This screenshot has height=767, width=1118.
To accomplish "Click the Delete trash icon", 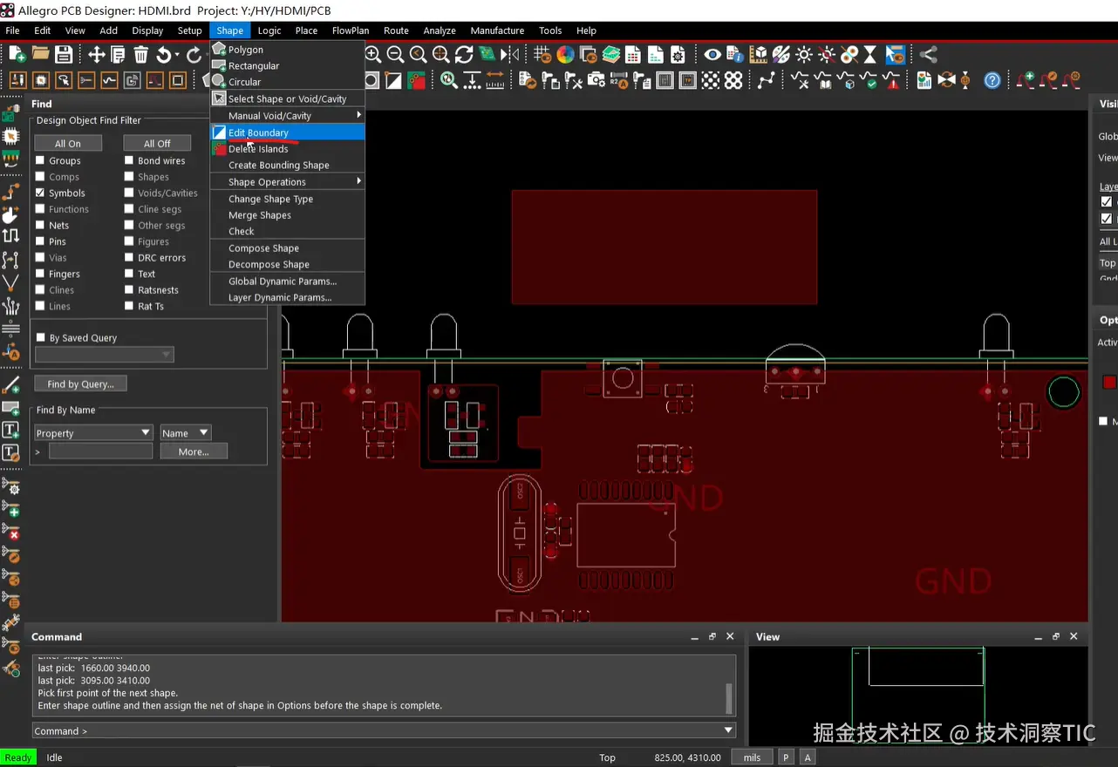I will (x=141, y=55).
